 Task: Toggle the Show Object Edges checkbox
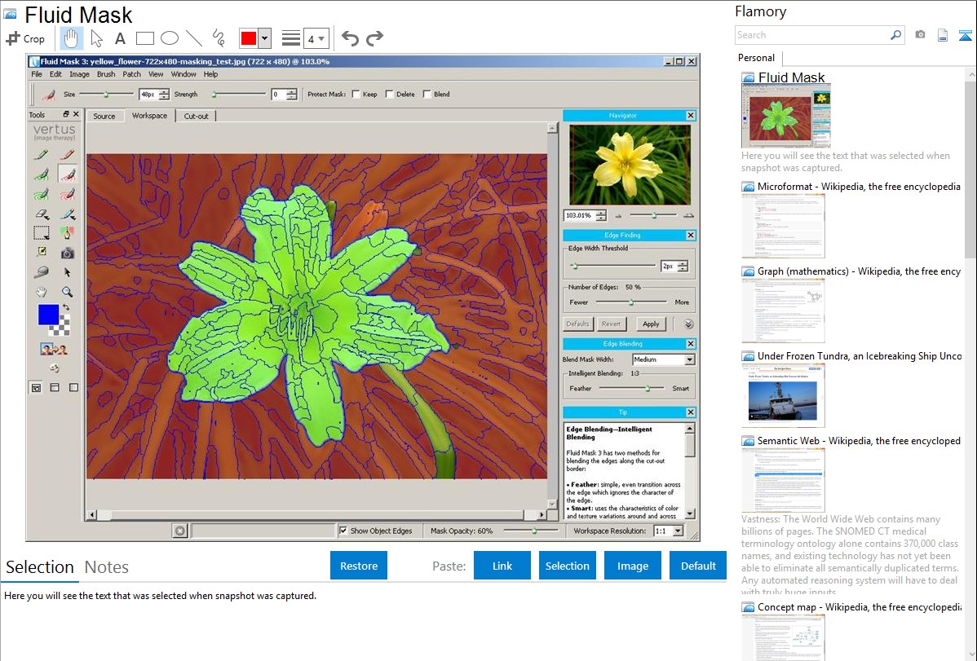click(343, 531)
